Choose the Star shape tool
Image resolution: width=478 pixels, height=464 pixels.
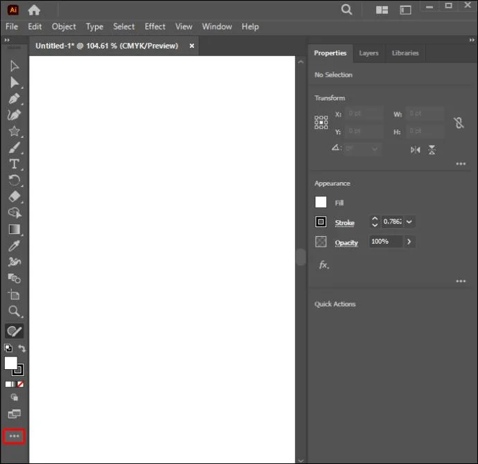[x=14, y=132]
